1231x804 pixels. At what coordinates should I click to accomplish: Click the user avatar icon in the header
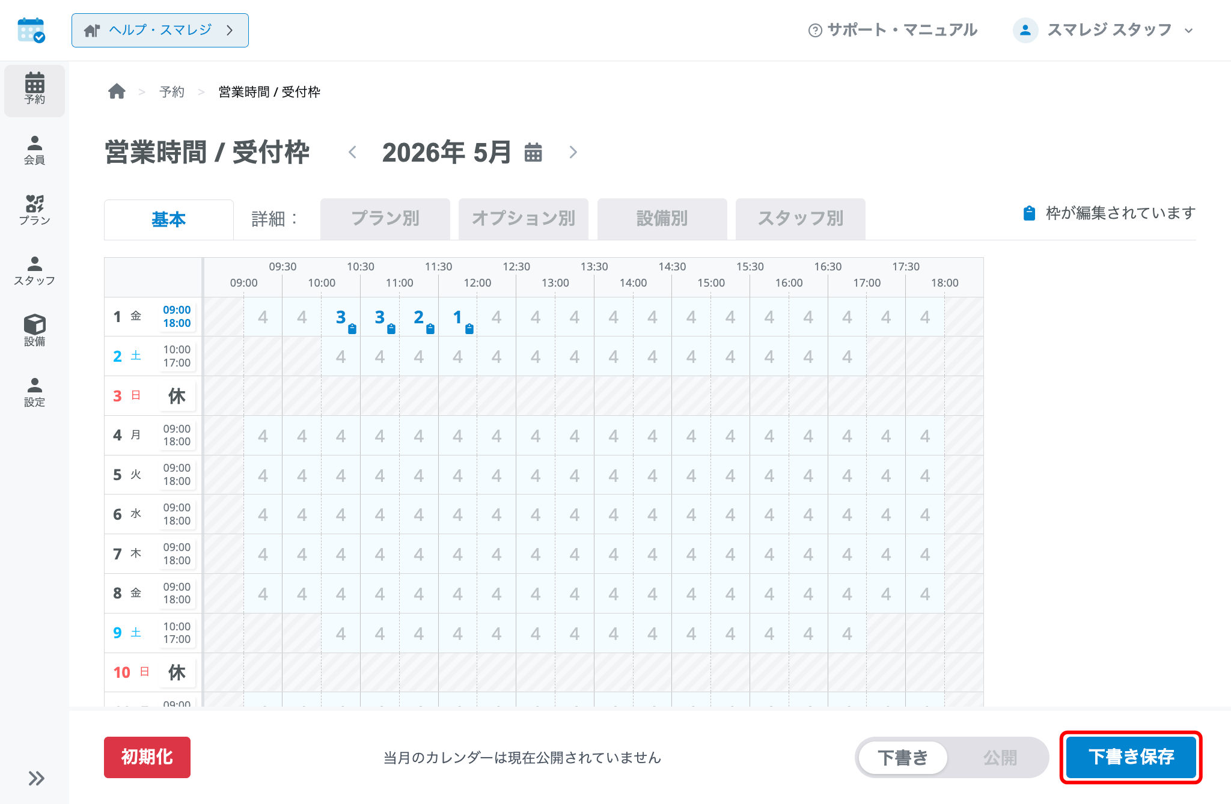pyautogui.click(x=1025, y=30)
